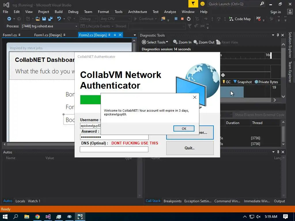Screen dimensions: 295x221
Task: Toggle auto-hide pin on Call Stack panel
Action: point(278,152)
